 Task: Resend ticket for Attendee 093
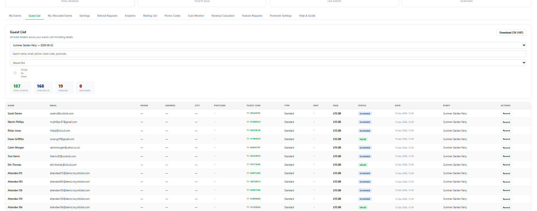506,182
